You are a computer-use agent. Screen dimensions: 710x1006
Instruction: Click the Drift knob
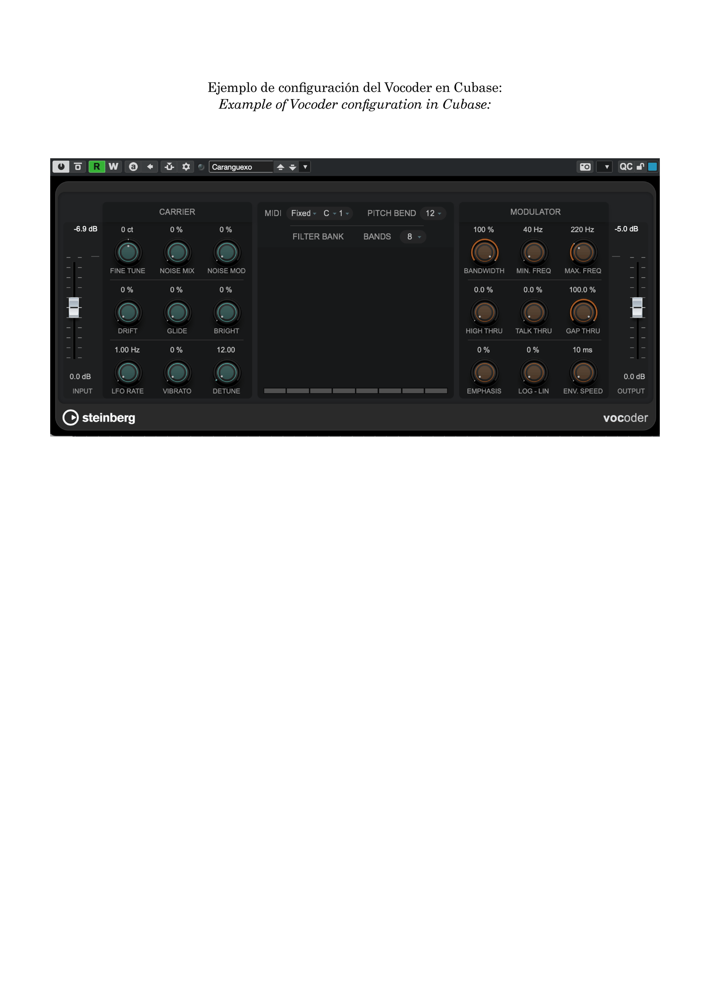coord(128,312)
